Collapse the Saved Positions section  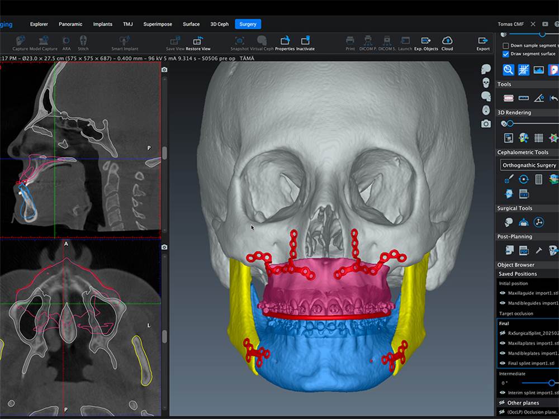point(518,274)
